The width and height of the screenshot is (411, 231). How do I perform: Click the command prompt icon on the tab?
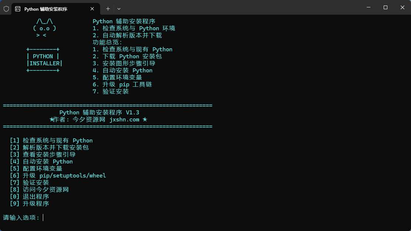click(18, 9)
